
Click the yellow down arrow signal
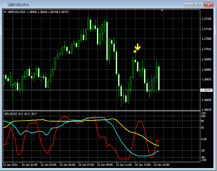pyautogui.click(x=138, y=47)
